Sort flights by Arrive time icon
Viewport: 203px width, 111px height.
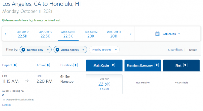(48, 65)
